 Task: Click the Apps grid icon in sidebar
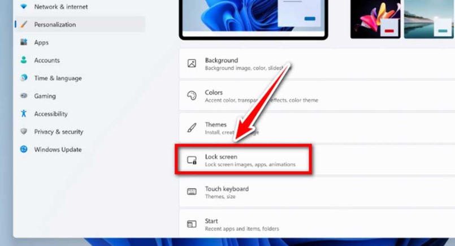pyautogui.click(x=24, y=42)
